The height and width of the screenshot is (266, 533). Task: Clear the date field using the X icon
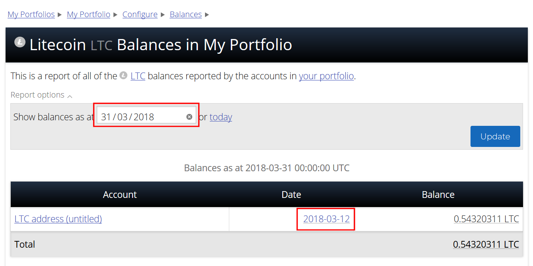(189, 117)
